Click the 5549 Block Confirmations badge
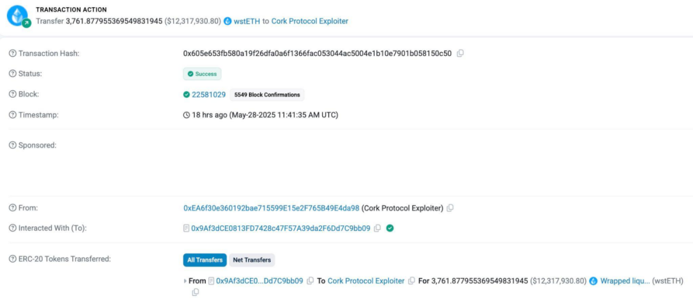Viewport: 693px width, 303px height. tap(267, 94)
